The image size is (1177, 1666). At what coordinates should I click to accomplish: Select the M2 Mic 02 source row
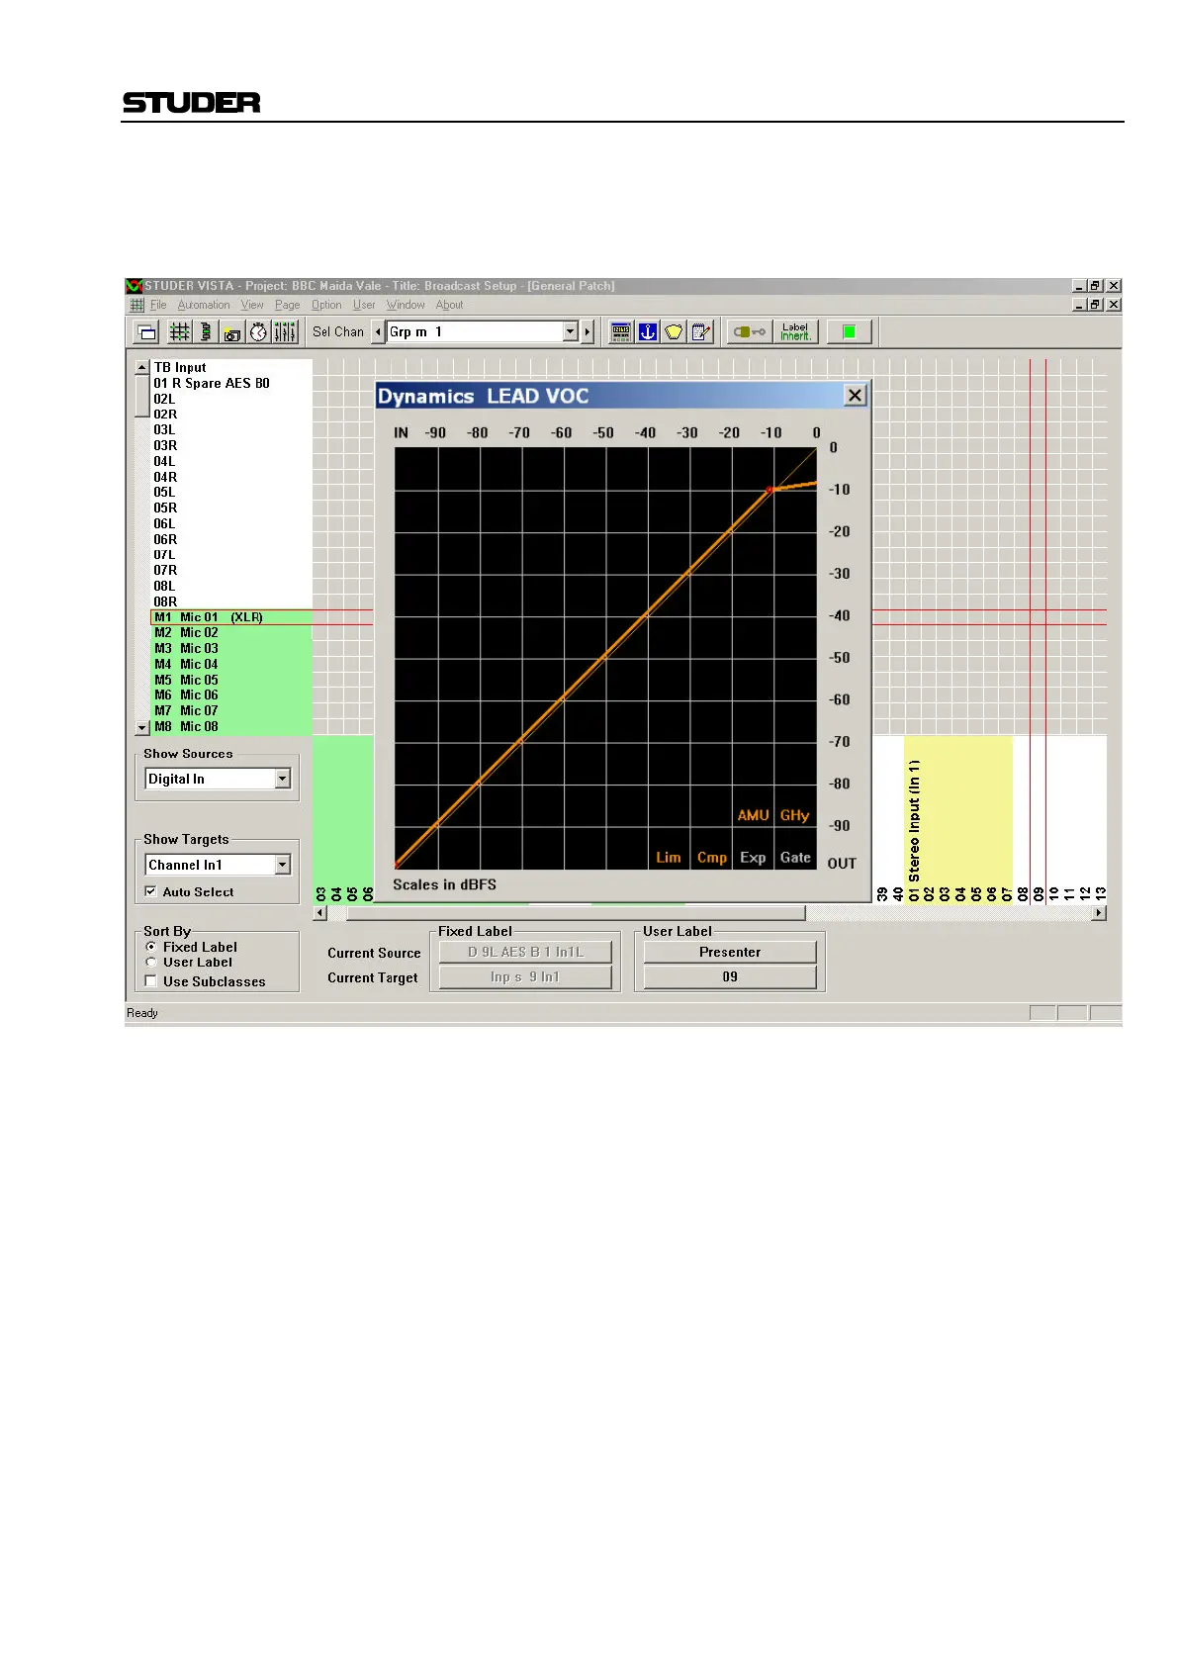(231, 632)
